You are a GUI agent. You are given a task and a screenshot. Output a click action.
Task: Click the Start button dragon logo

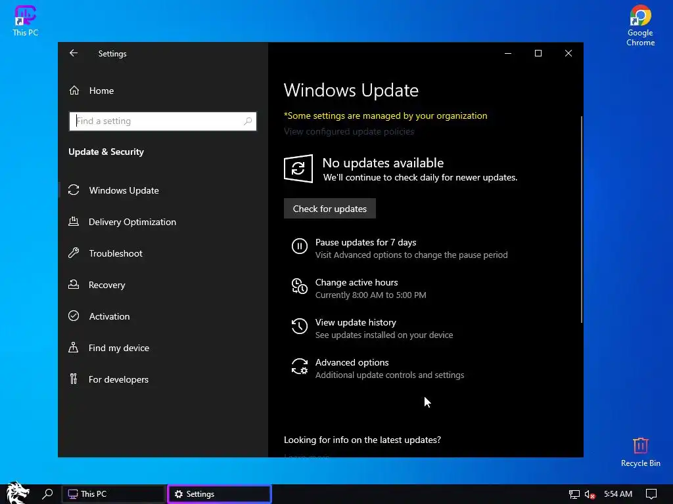[x=18, y=493]
